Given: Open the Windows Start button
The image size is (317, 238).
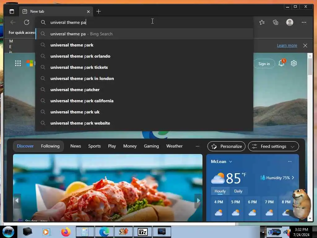Looking at the screenshot, I should [x=8, y=232].
